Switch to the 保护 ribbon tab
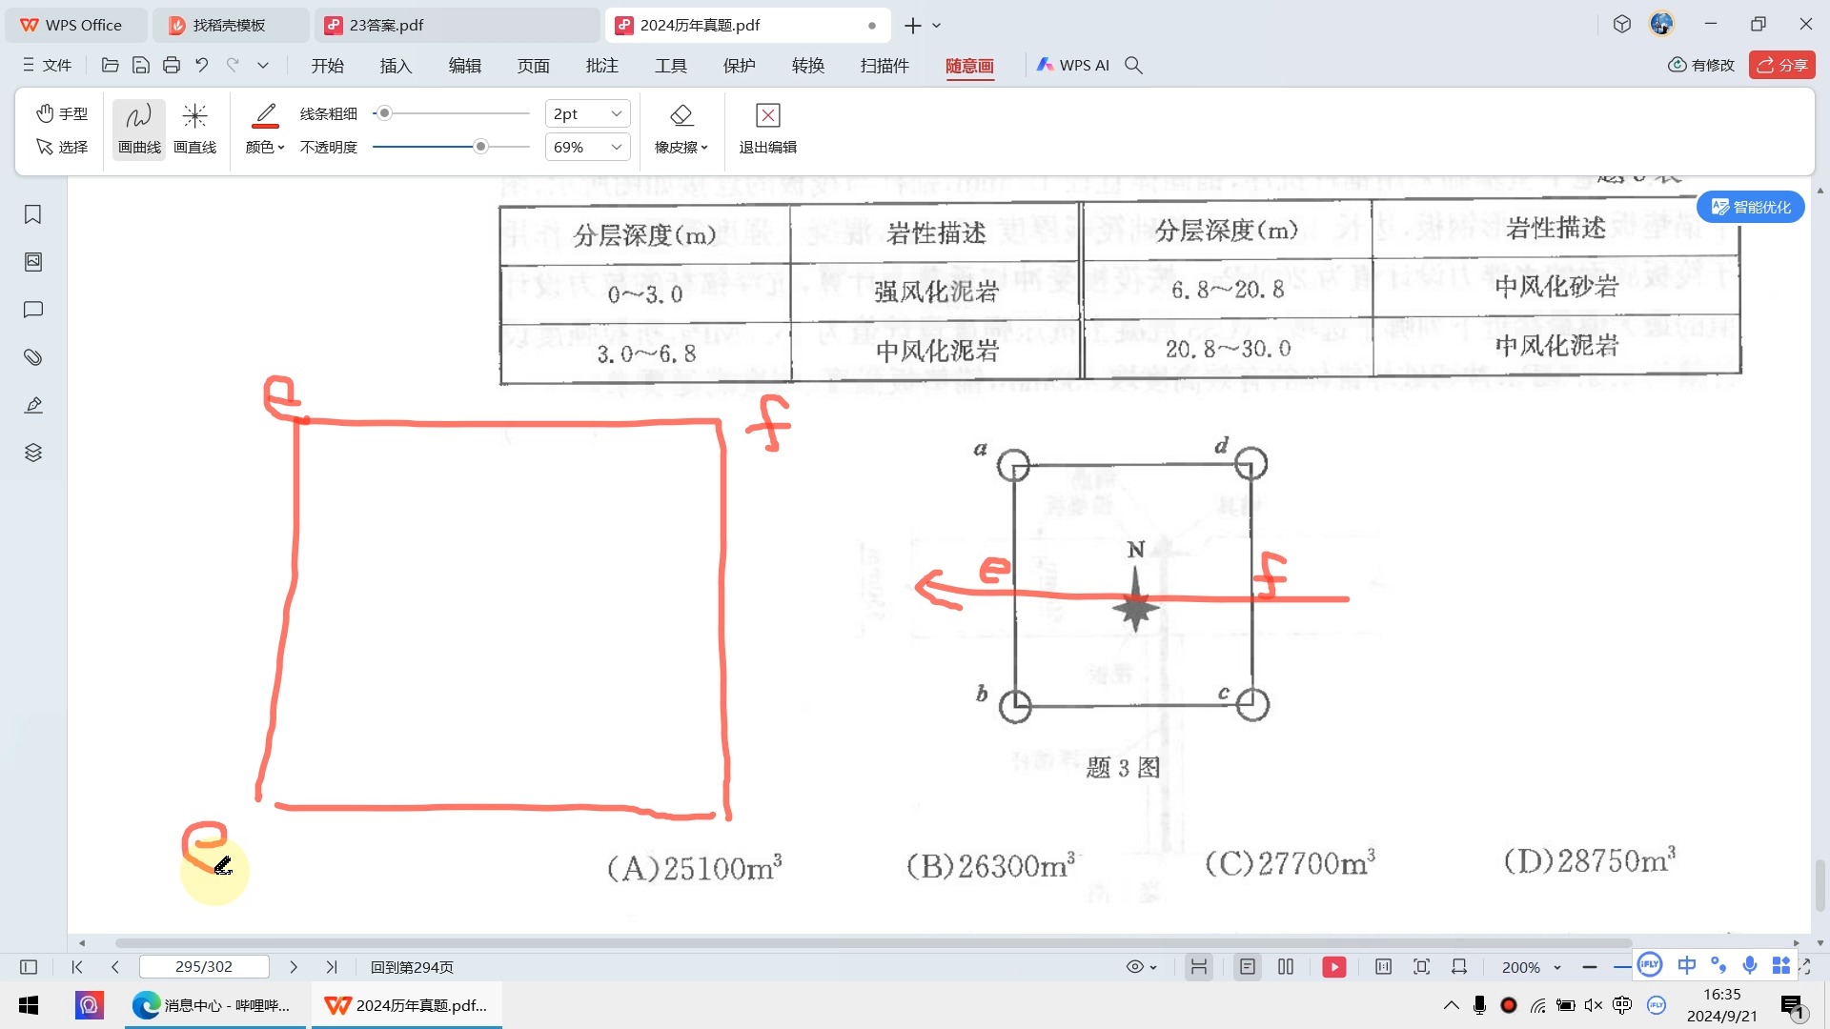 (x=739, y=65)
